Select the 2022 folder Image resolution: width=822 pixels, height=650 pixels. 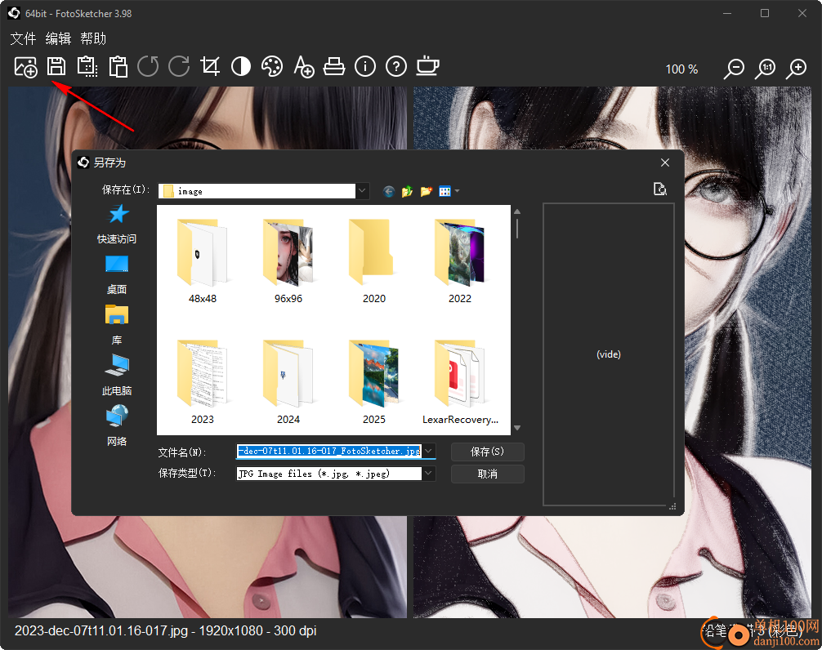460,261
